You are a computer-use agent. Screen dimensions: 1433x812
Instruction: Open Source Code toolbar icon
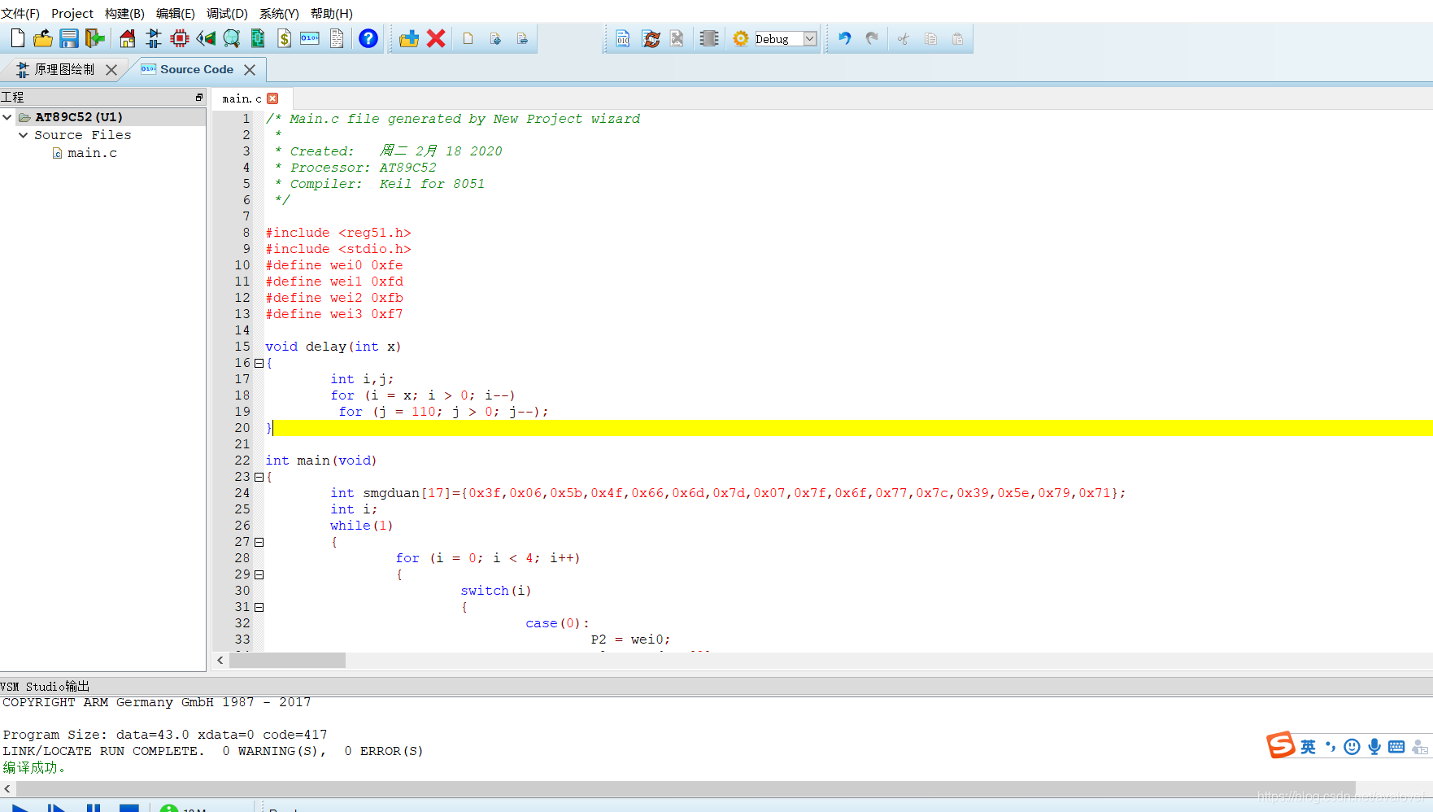tap(310, 38)
